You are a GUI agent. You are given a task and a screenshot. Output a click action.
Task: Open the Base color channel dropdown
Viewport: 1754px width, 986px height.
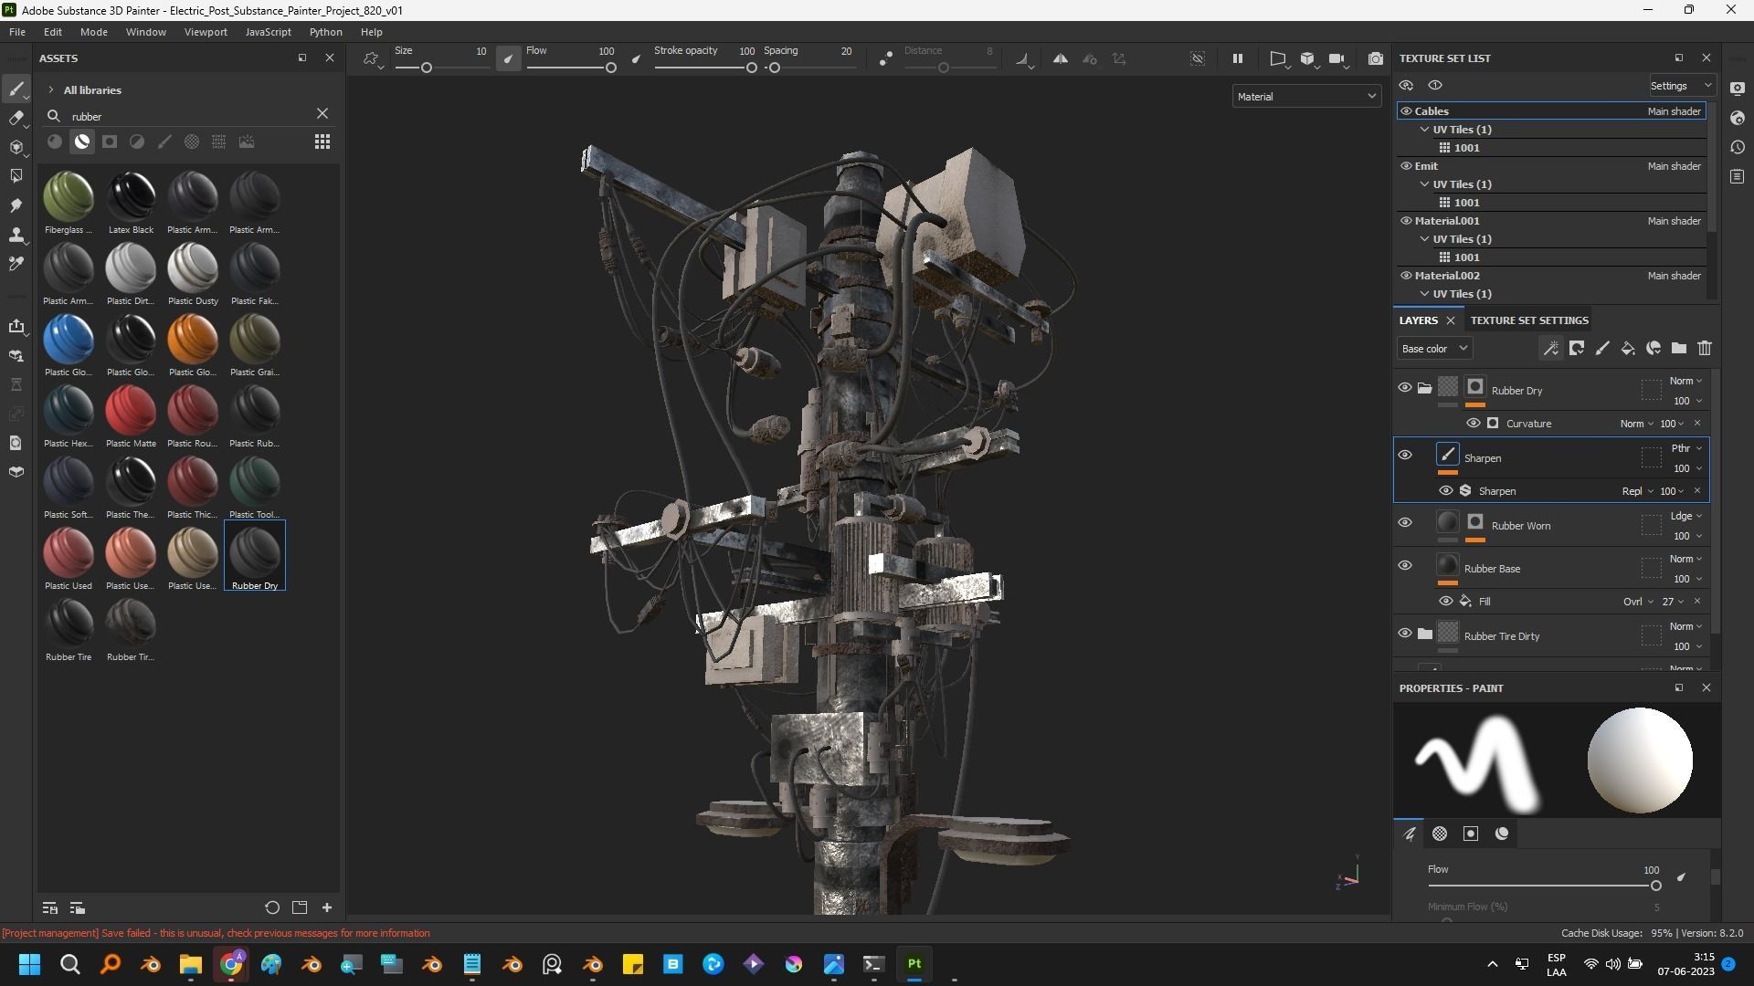click(x=1434, y=349)
